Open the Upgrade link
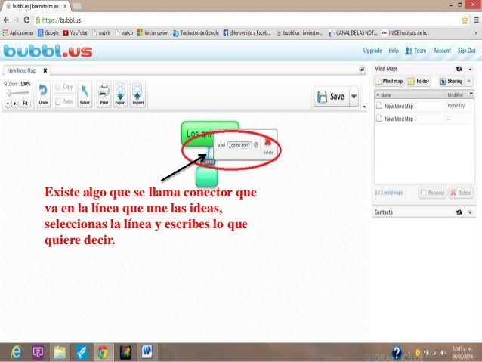Screen dimensions: 482x362 (372, 51)
